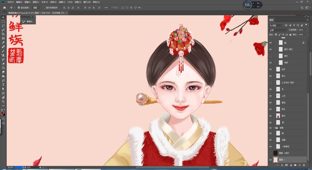Viewport: 312px width, 170px height.
Task: Hide the 背心 layer
Action: pyautogui.click(x=270, y=76)
